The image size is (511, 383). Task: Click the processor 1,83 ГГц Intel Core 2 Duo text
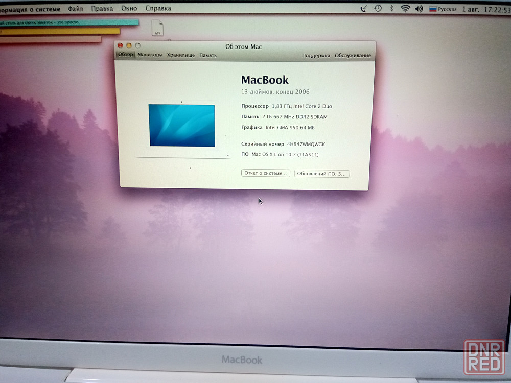(x=302, y=106)
